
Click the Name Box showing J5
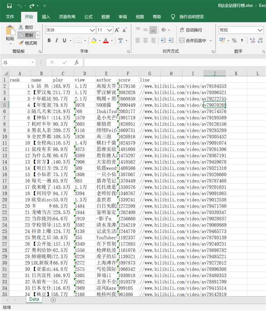tap(18, 63)
